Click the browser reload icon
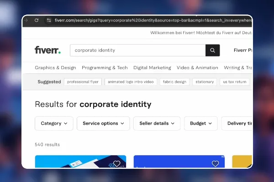Screen dimensions: 274x182 tap(37, 20)
